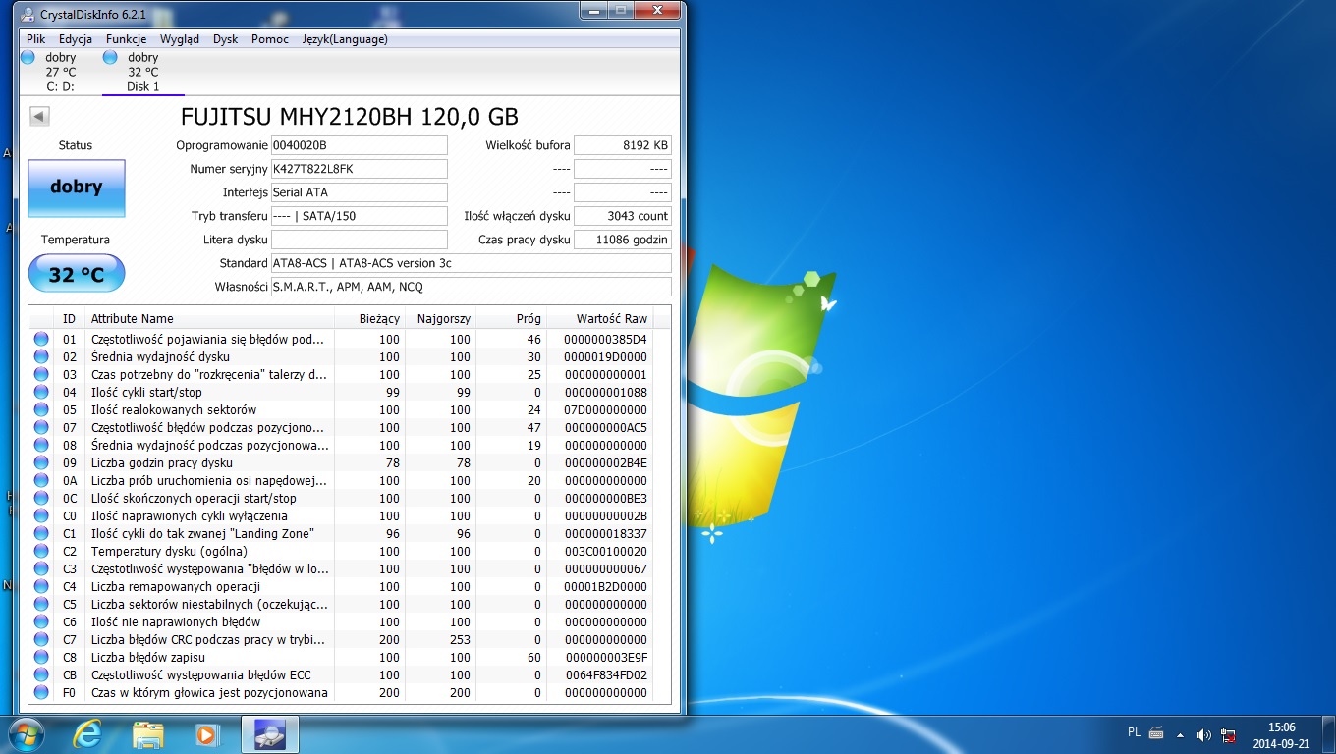The image size is (1336, 754).
Task: Click the status orb for attribute 08
Action: (x=41, y=445)
